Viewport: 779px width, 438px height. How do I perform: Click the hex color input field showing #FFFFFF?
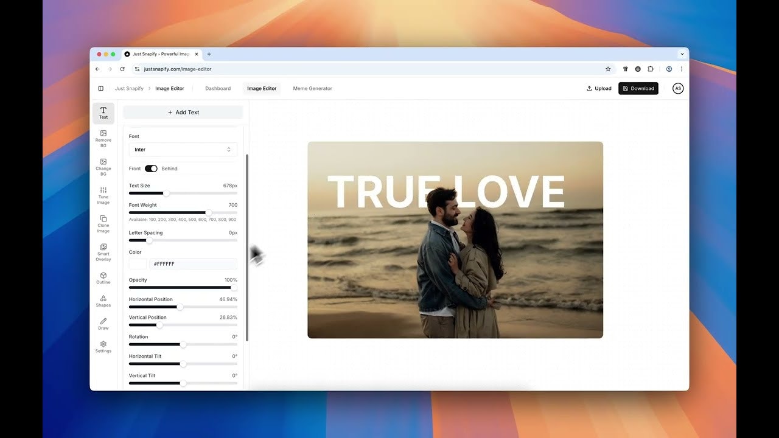(193, 263)
